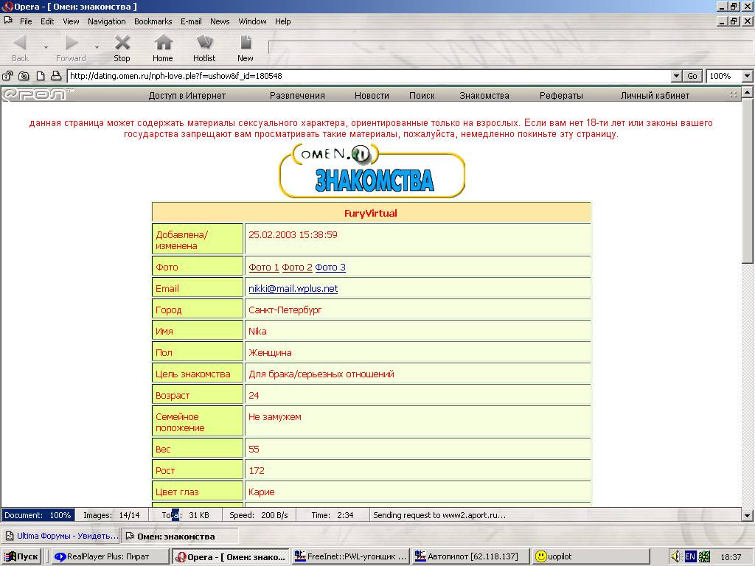Click the Знакомства navigation link

tap(484, 95)
